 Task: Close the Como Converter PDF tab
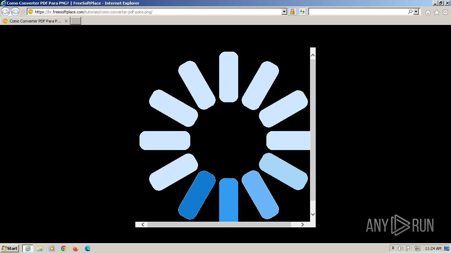[x=66, y=21]
